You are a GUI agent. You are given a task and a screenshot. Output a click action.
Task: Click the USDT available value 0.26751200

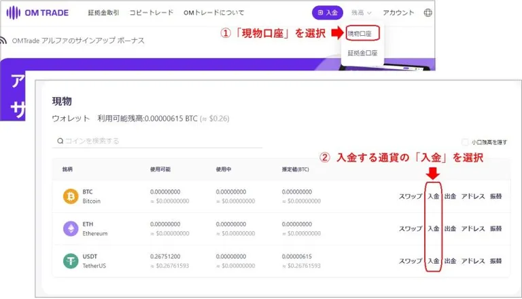pyautogui.click(x=165, y=256)
